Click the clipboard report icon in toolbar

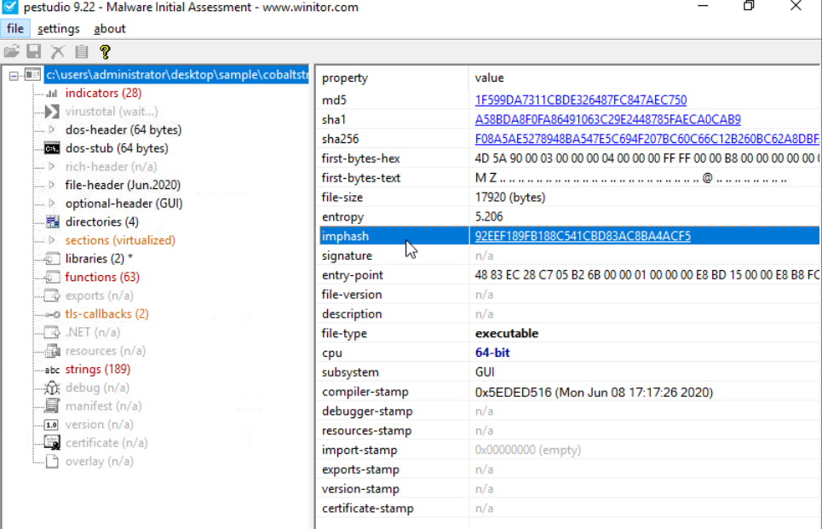82,51
